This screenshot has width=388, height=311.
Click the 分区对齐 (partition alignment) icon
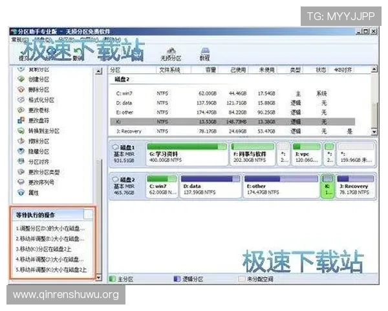click(21, 162)
